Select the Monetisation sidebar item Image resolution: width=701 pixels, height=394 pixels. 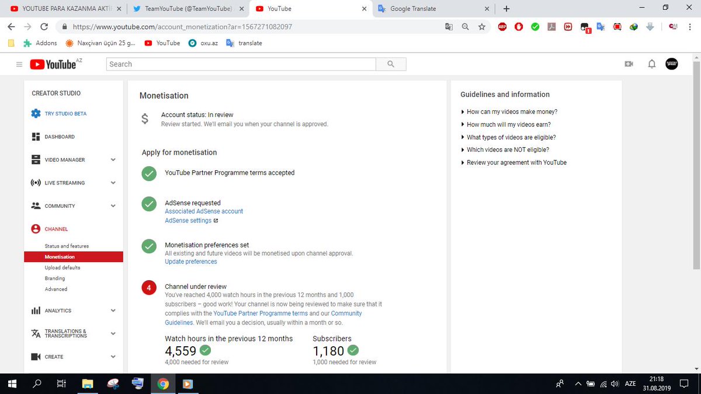pos(74,257)
